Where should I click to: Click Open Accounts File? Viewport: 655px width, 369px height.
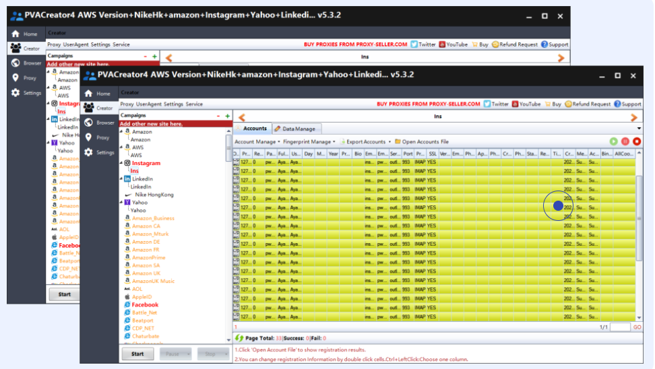pyautogui.click(x=422, y=141)
